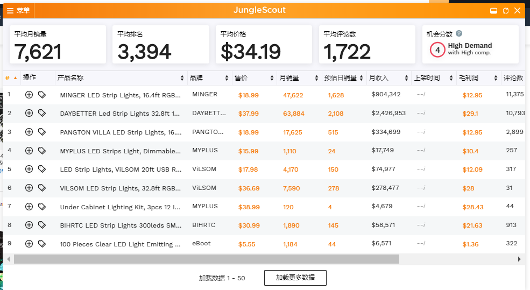The height and width of the screenshot is (290, 530).
Task: Sort table by # column
Action: click(x=11, y=78)
